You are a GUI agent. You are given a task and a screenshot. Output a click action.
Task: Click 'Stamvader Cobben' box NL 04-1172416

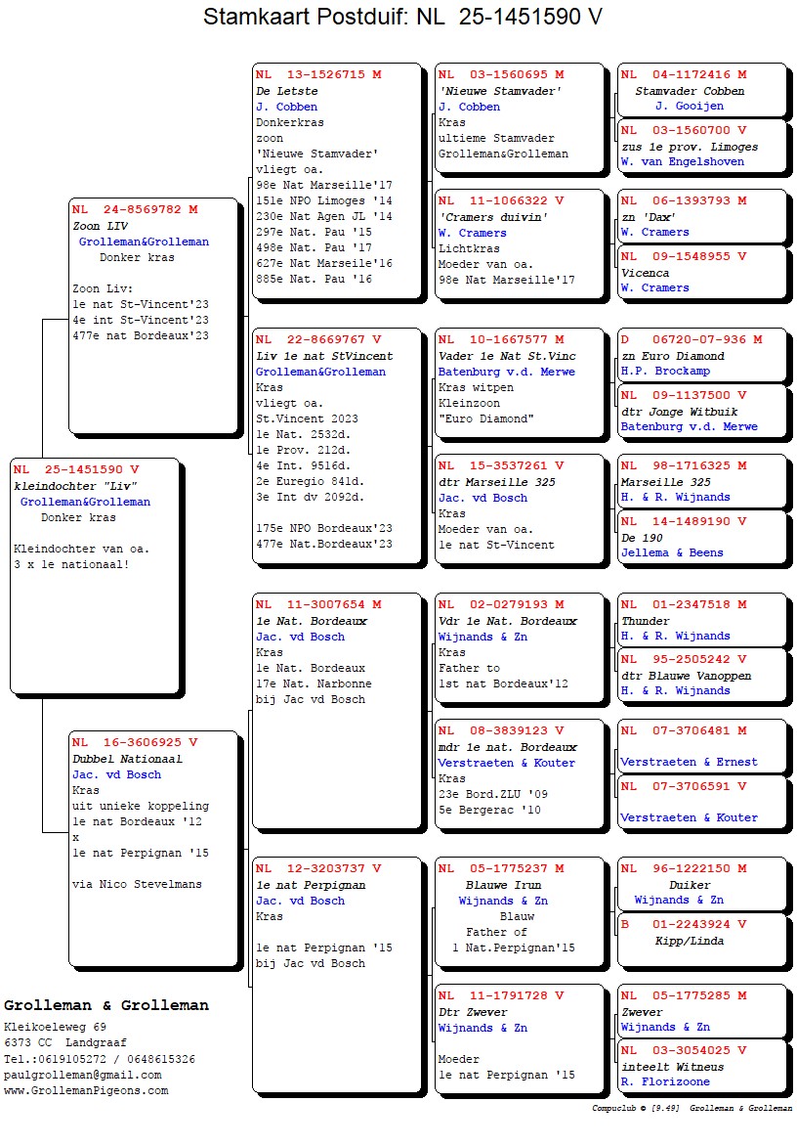click(701, 90)
